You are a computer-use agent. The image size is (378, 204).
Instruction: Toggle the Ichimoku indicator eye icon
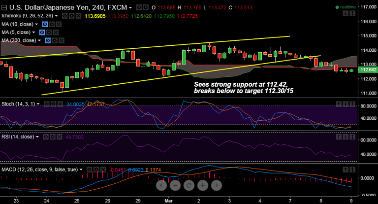click(x=64, y=16)
